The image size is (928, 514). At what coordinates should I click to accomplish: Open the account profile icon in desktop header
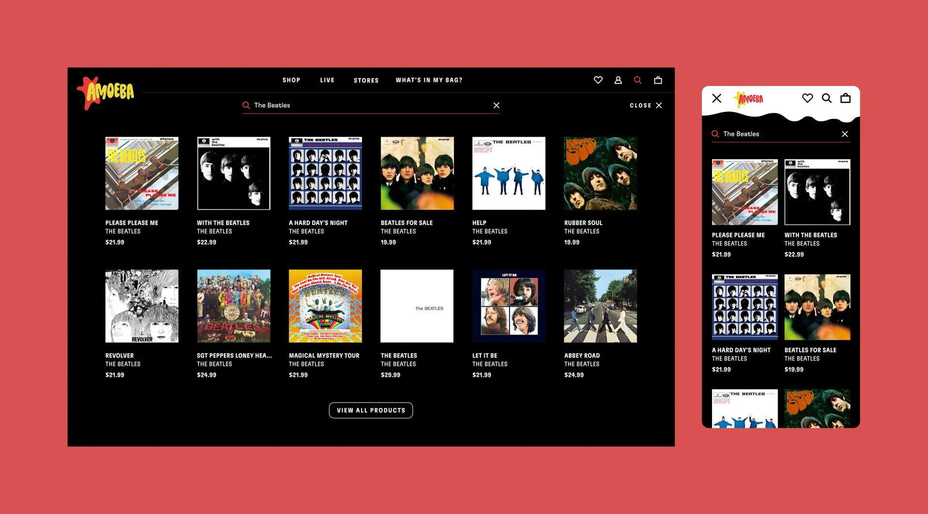(618, 80)
